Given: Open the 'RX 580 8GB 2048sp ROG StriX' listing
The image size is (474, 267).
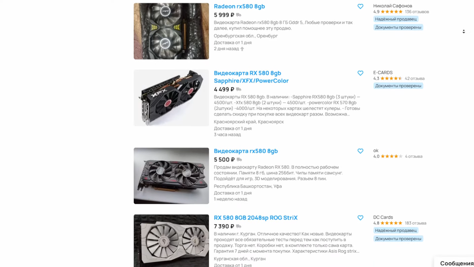Looking at the screenshot, I should click(256, 218).
